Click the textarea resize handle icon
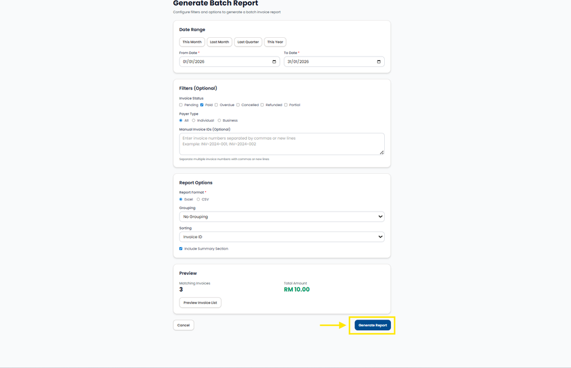 [x=382, y=152]
